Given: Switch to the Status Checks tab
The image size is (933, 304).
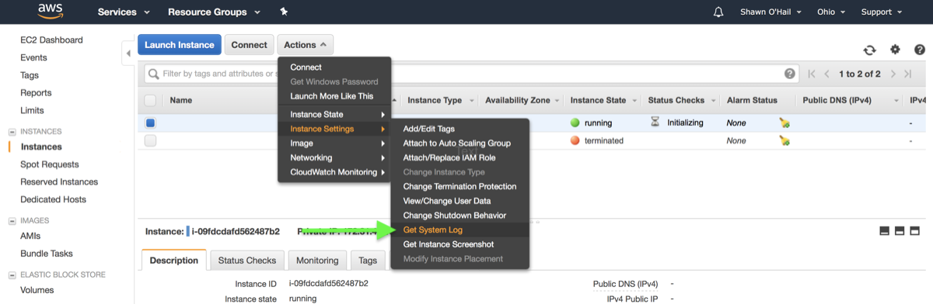Looking at the screenshot, I should point(246,261).
